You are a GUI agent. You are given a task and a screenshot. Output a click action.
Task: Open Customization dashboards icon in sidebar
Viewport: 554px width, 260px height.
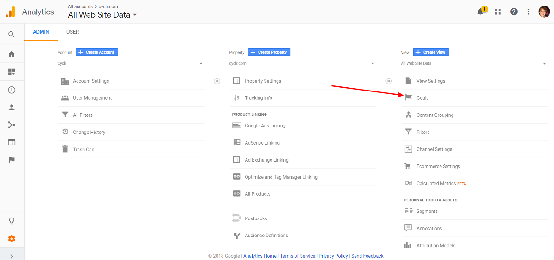12,72
